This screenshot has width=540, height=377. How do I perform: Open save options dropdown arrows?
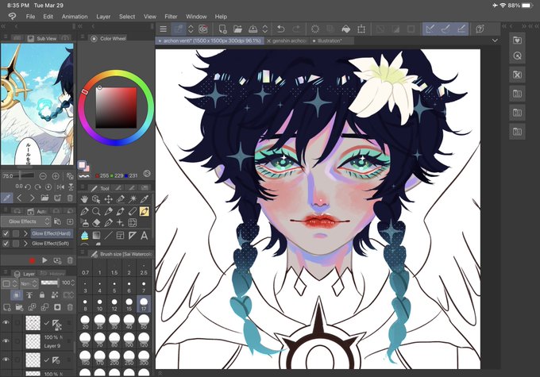(264, 29)
